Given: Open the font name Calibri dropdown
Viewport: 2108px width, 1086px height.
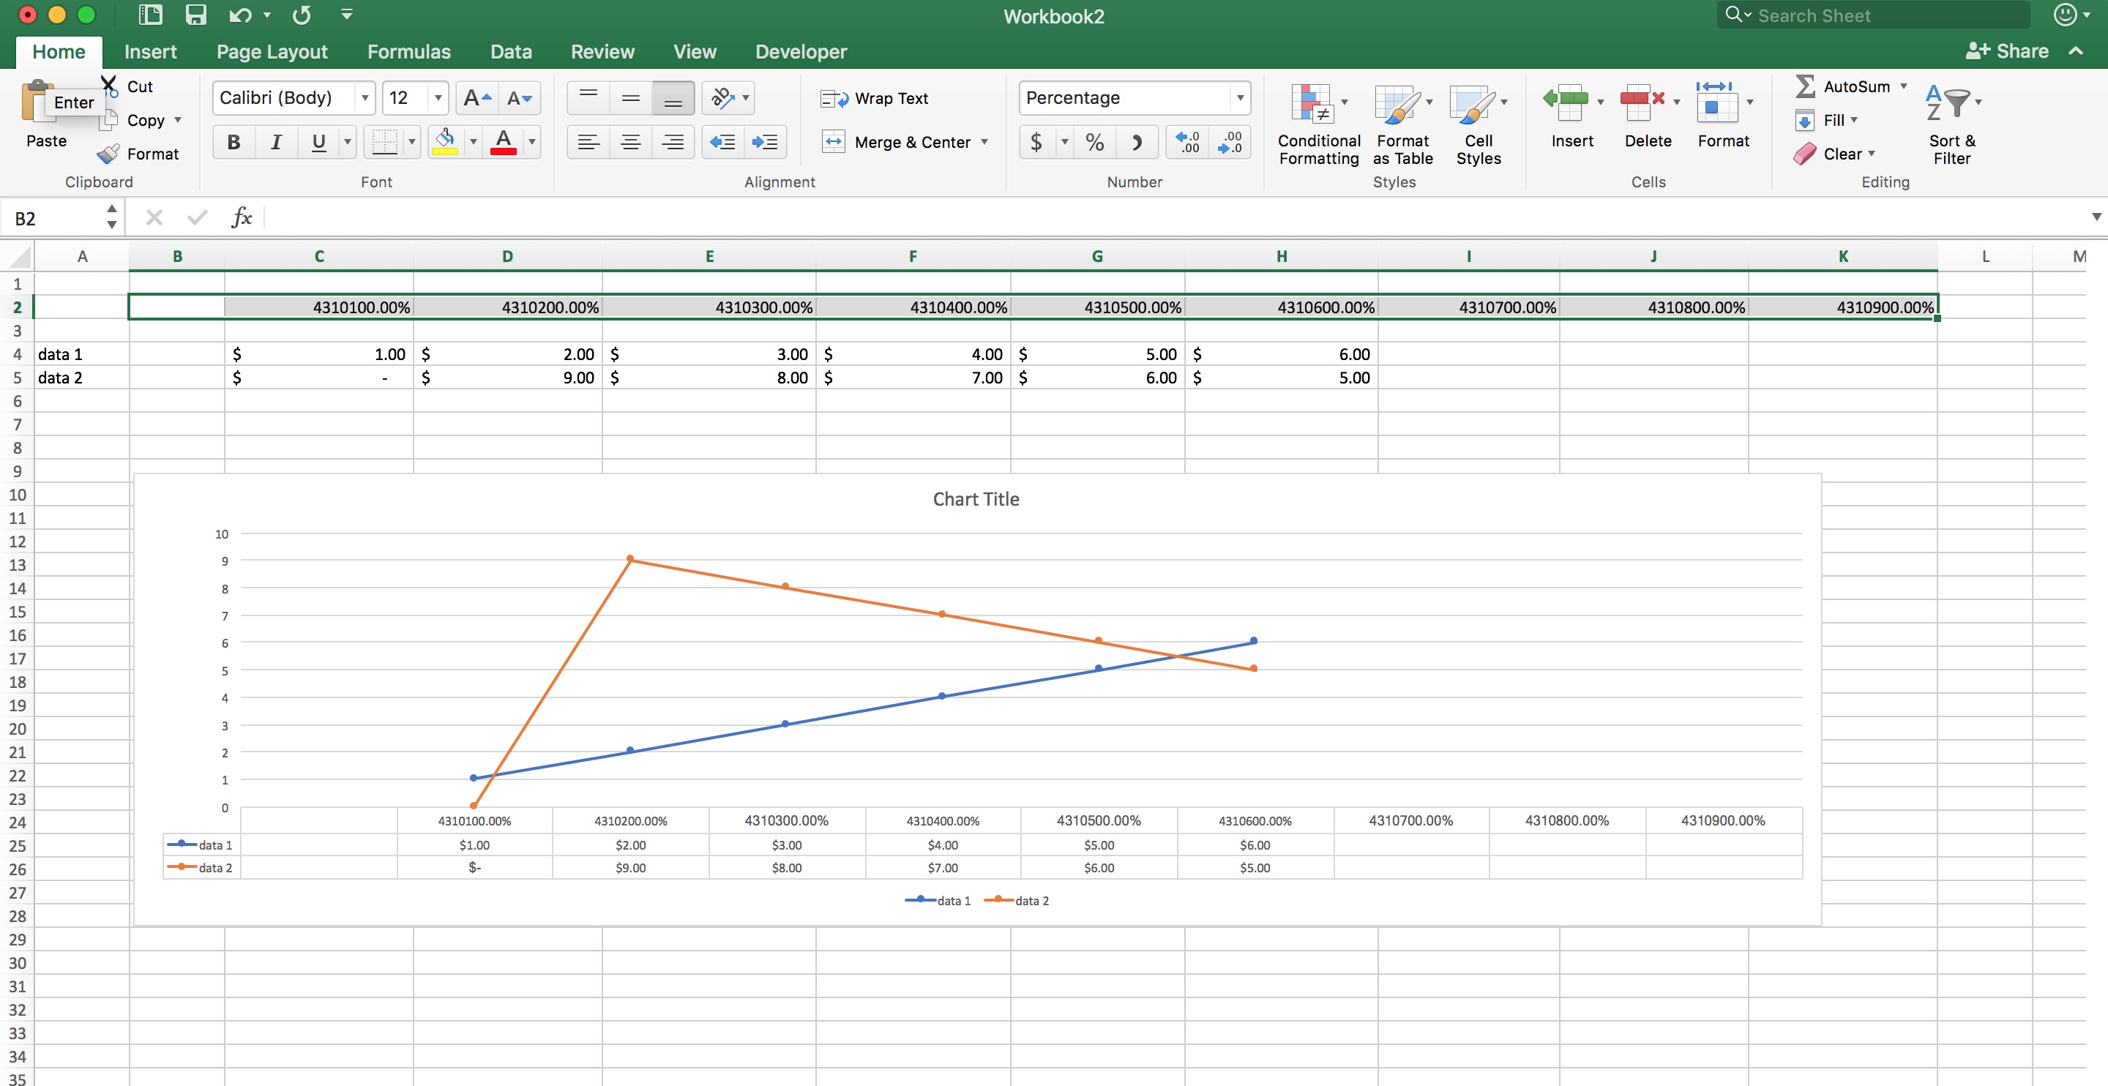Looking at the screenshot, I should point(365,98).
